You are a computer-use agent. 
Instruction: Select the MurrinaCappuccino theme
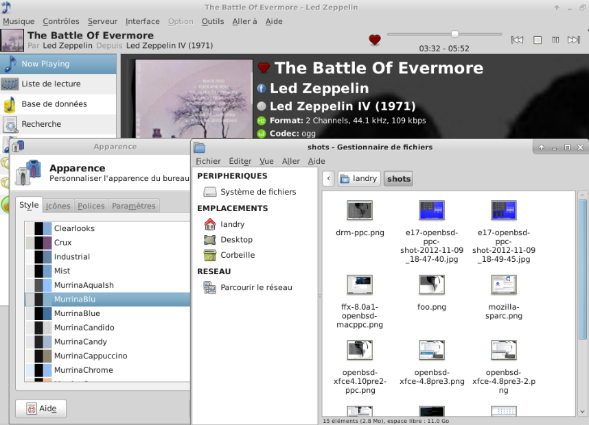click(107, 356)
